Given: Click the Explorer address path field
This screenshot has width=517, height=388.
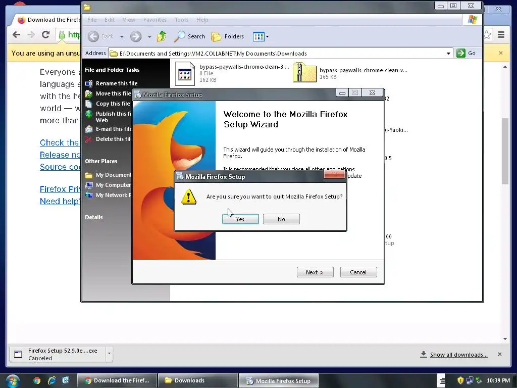Looking at the screenshot, I should coord(278,54).
